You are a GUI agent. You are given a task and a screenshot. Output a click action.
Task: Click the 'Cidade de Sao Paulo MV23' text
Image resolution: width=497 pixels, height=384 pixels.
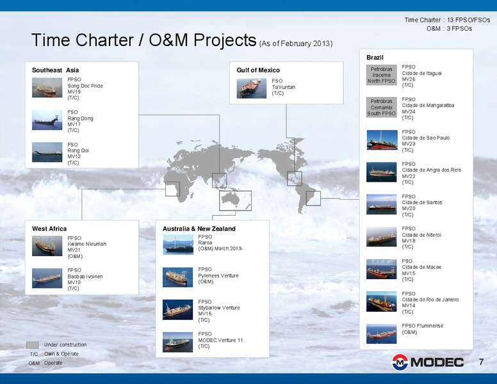click(426, 141)
